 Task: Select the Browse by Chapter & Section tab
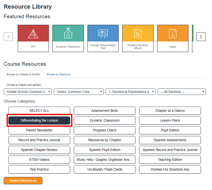click(23, 74)
